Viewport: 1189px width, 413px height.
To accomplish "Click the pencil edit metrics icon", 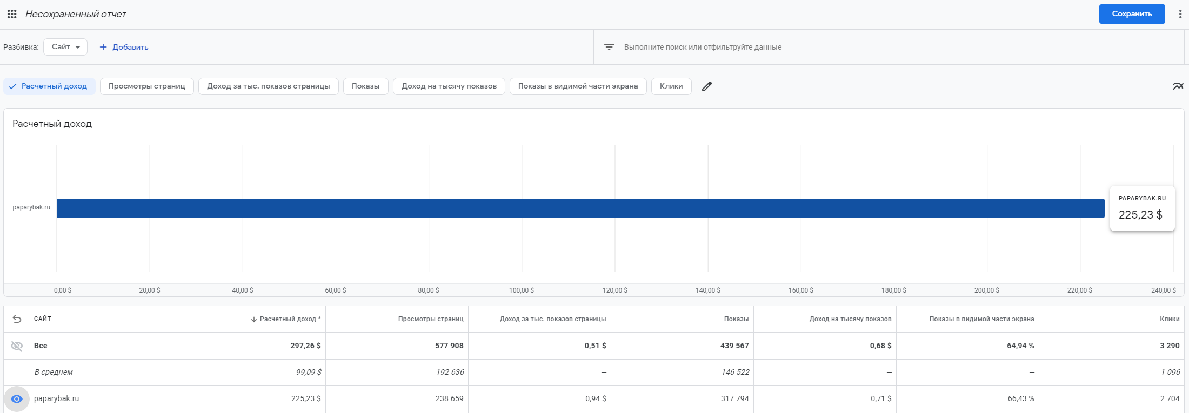I will pos(706,86).
